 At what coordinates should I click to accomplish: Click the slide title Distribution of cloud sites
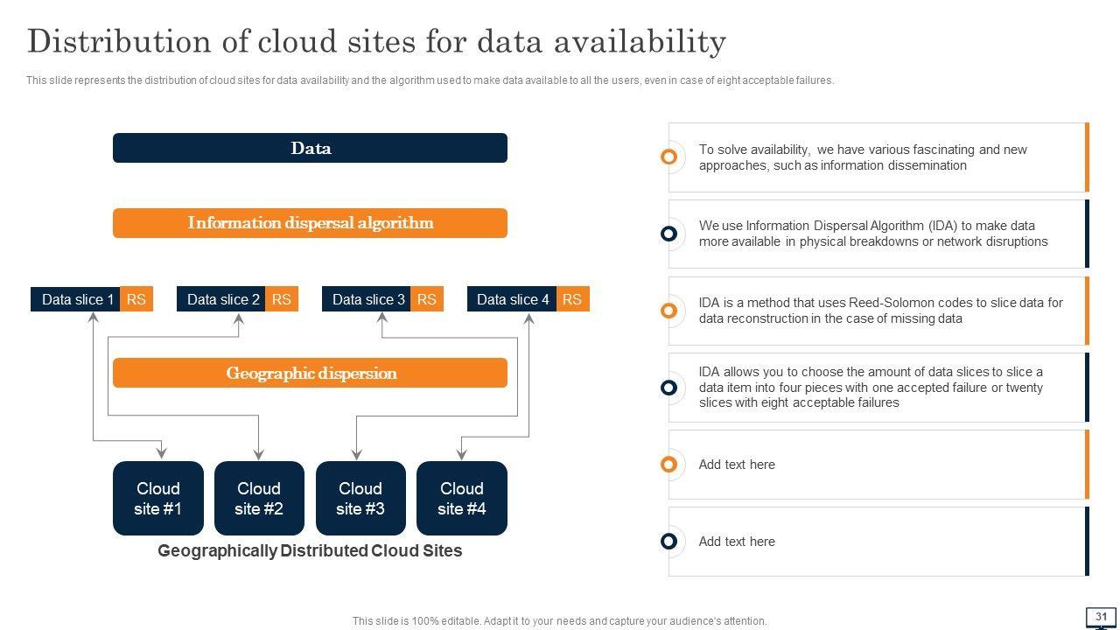coord(376,41)
